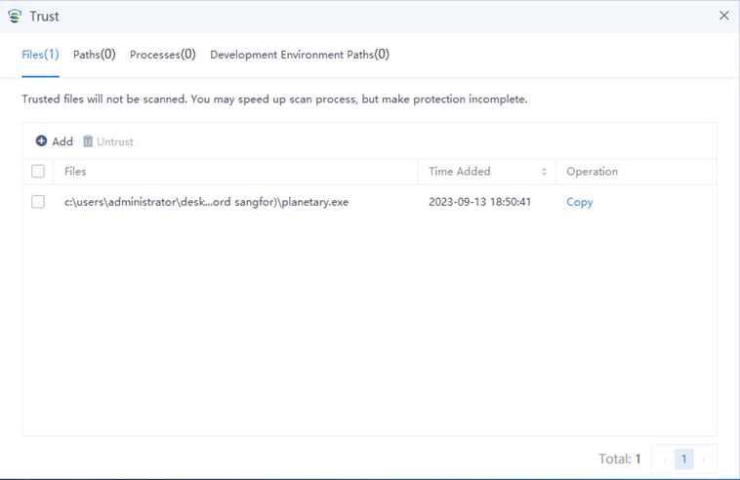Click the previous page arrow
740x480 pixels.
(x=665, y=460)
